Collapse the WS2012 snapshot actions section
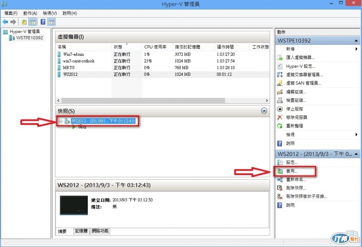362x247 pixels. (356, 154)
